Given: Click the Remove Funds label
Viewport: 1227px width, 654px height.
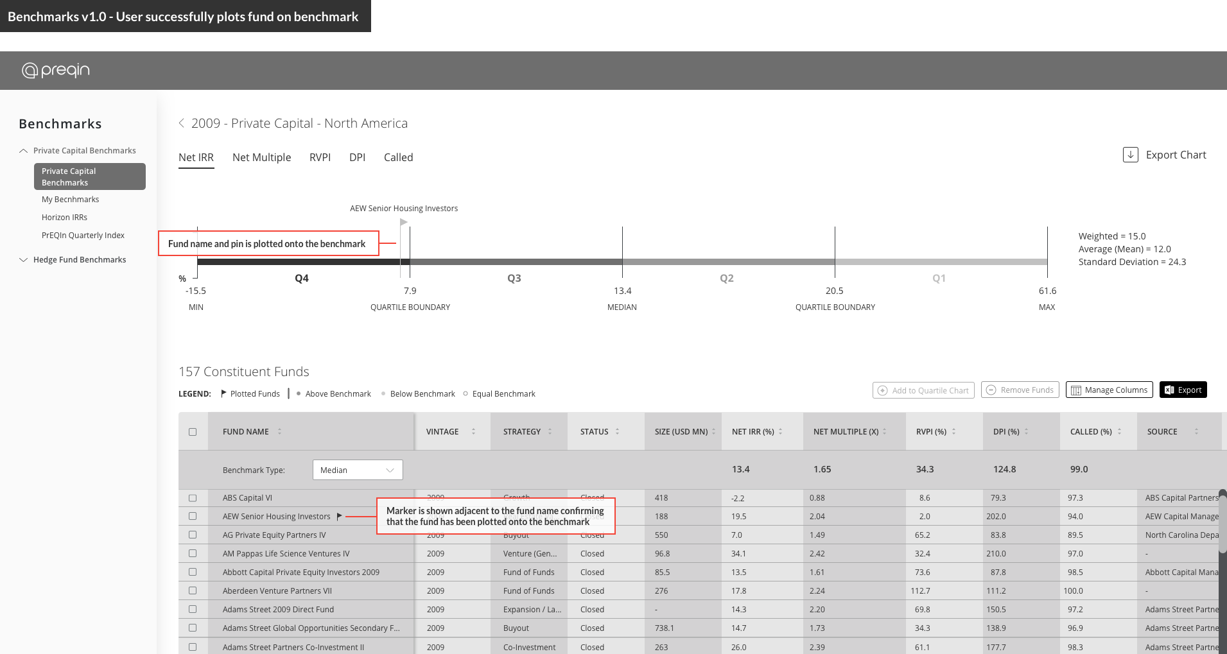Looking at the screenshot, I should 1027,390.
